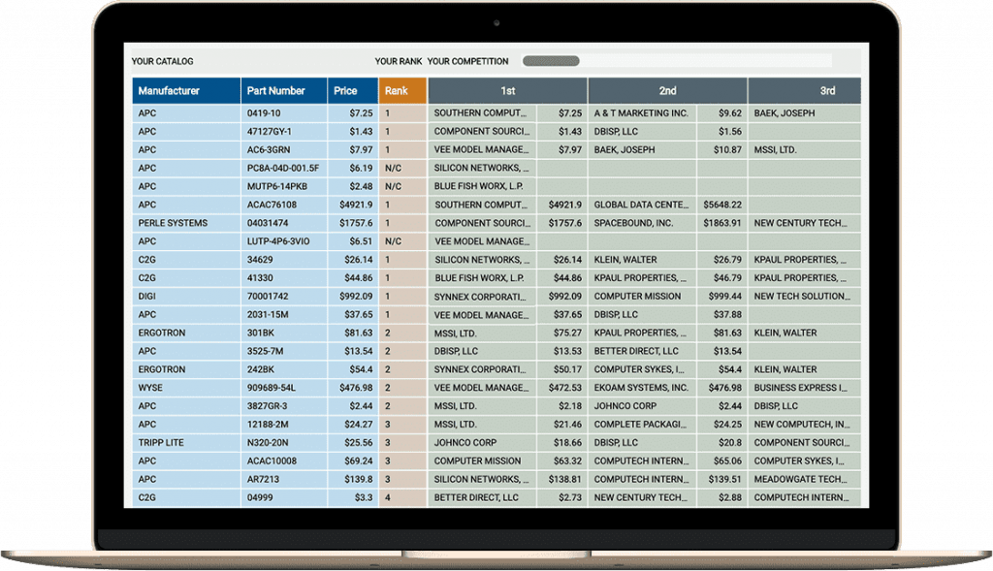Adjust the gray slider beside Your Competition

[x=551, y=61]
